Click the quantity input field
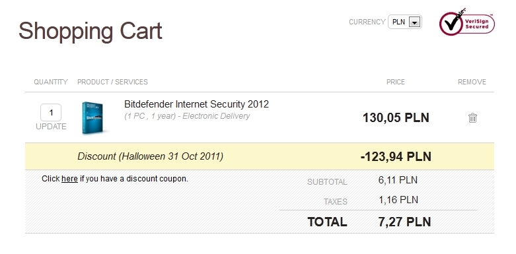Screen dimensions: 516x254 click(x=51, y=113)
